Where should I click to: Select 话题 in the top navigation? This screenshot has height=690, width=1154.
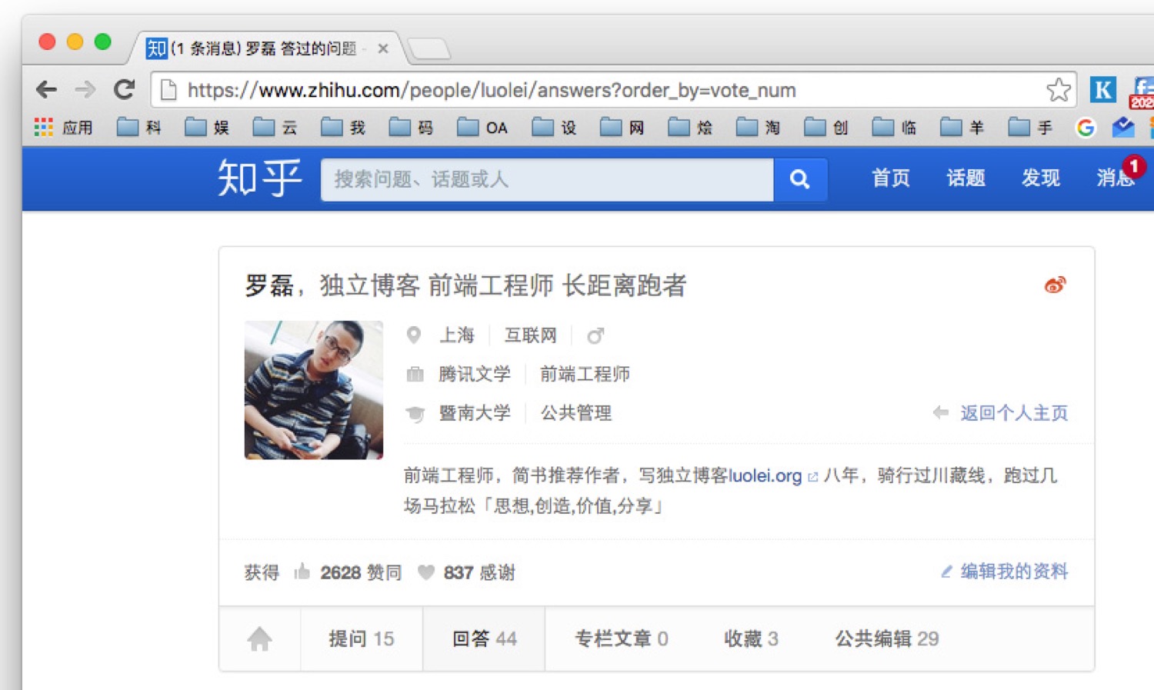point(966,178)
